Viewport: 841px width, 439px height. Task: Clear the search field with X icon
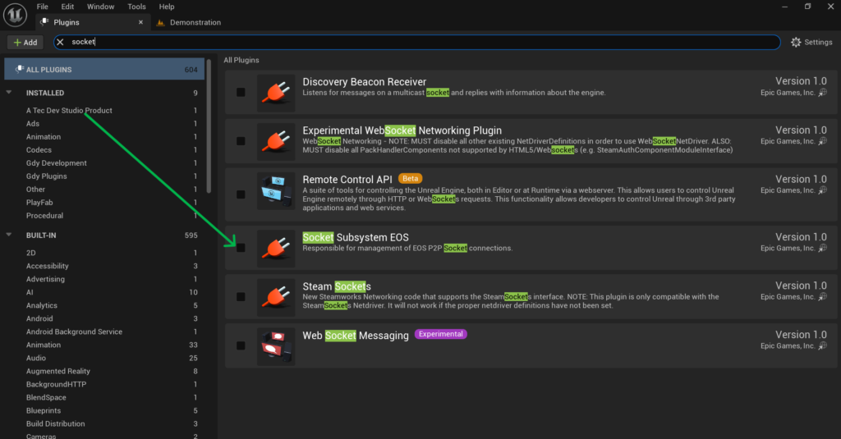pos(61,42)
